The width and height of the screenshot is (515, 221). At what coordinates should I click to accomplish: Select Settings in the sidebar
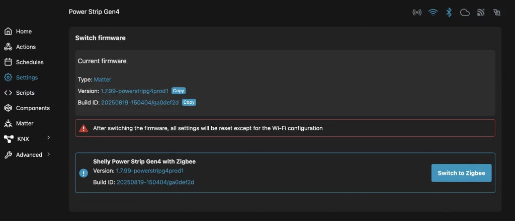[27, 78]
